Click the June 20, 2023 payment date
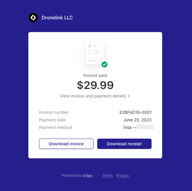 (137, 120)
